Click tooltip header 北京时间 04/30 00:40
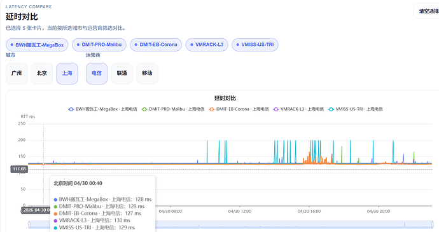The image size is (439, 232). point(78,183)
